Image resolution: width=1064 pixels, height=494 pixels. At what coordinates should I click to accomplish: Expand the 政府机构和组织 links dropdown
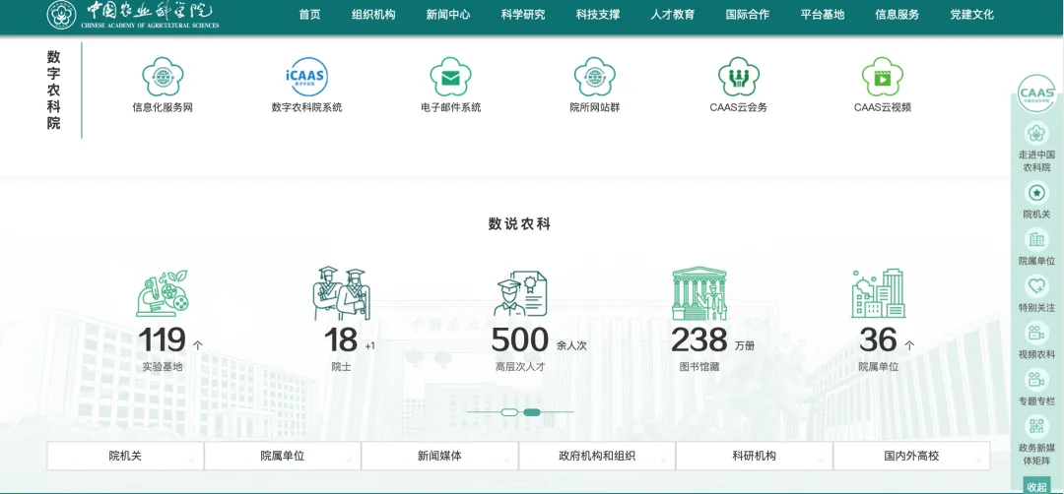[597, 456]
